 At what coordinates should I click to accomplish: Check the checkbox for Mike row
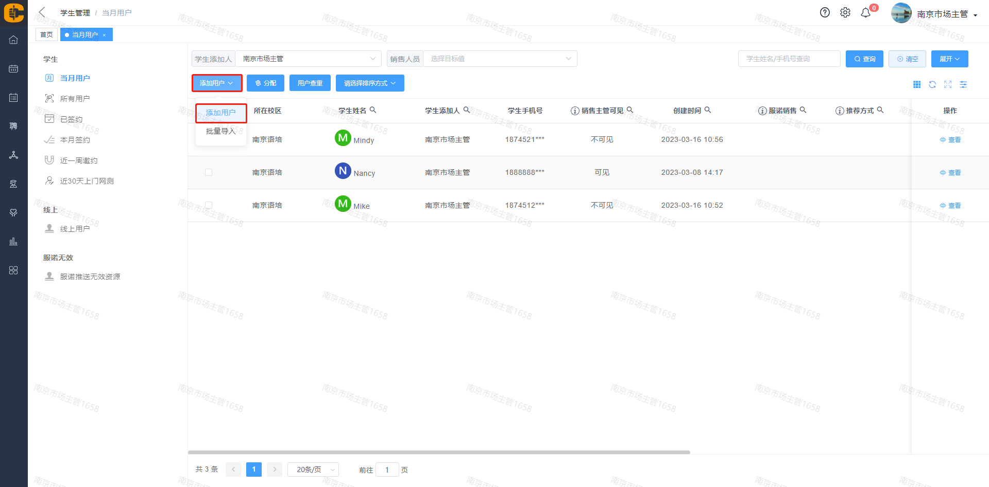click(209, 205)
